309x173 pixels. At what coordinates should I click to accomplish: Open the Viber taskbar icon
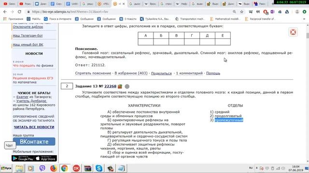coord(42,168)
